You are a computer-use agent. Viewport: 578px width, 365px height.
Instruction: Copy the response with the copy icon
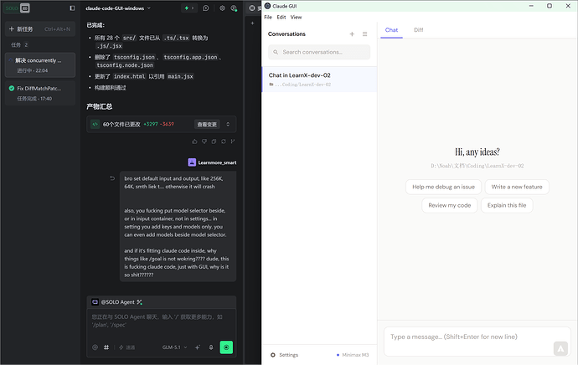pyautogui.click(x=214, y=141)
